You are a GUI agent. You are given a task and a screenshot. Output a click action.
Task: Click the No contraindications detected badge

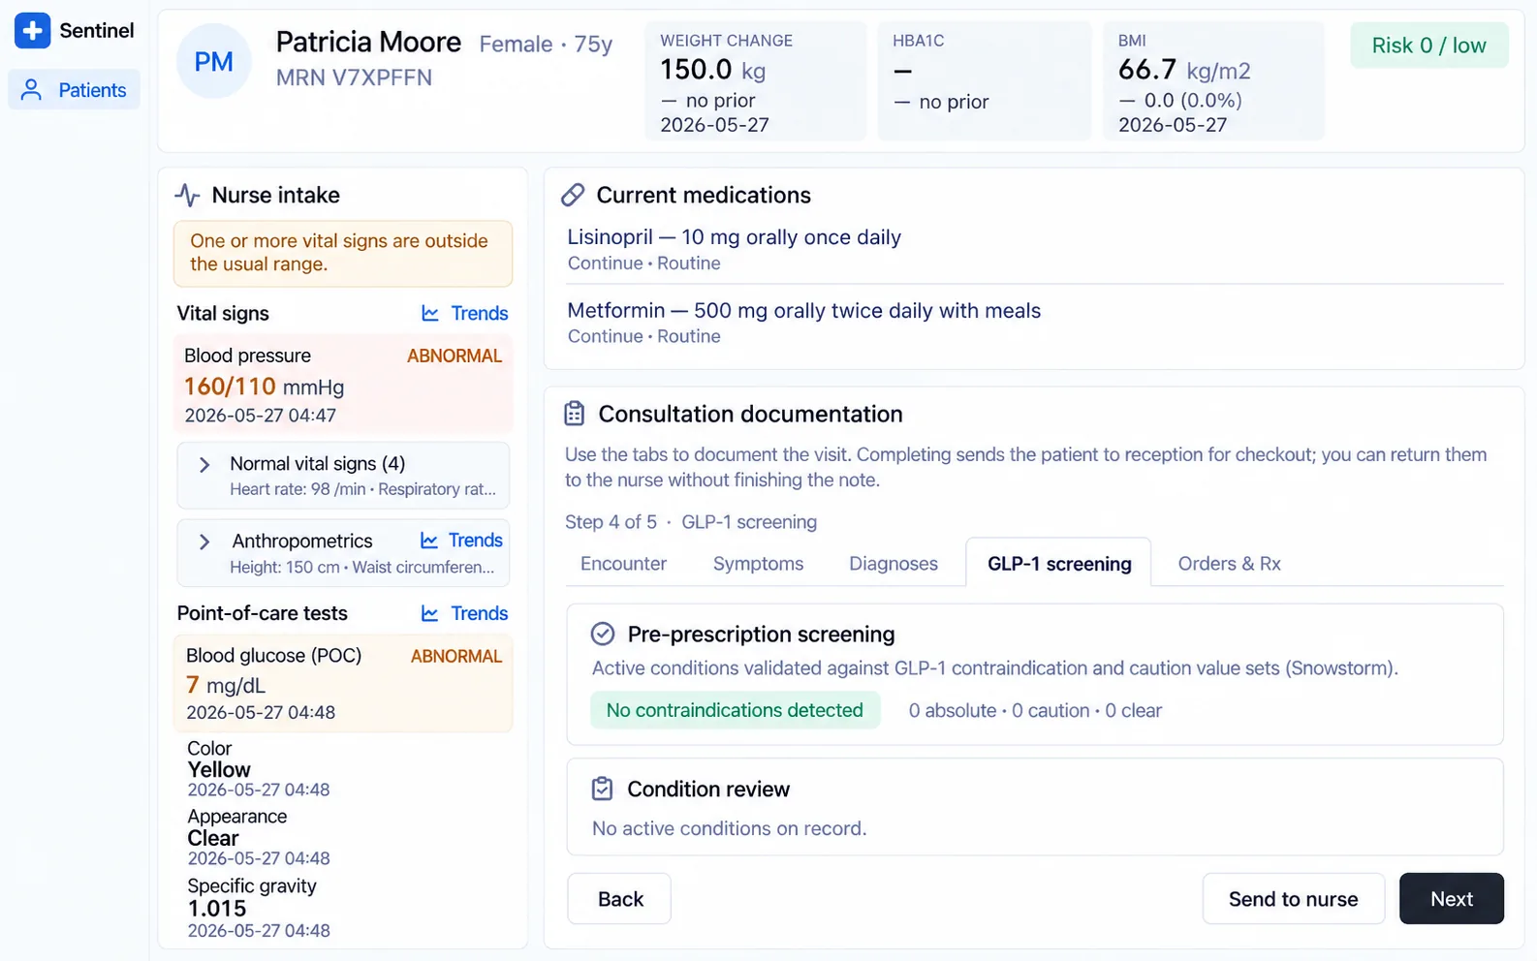point(735,710)
